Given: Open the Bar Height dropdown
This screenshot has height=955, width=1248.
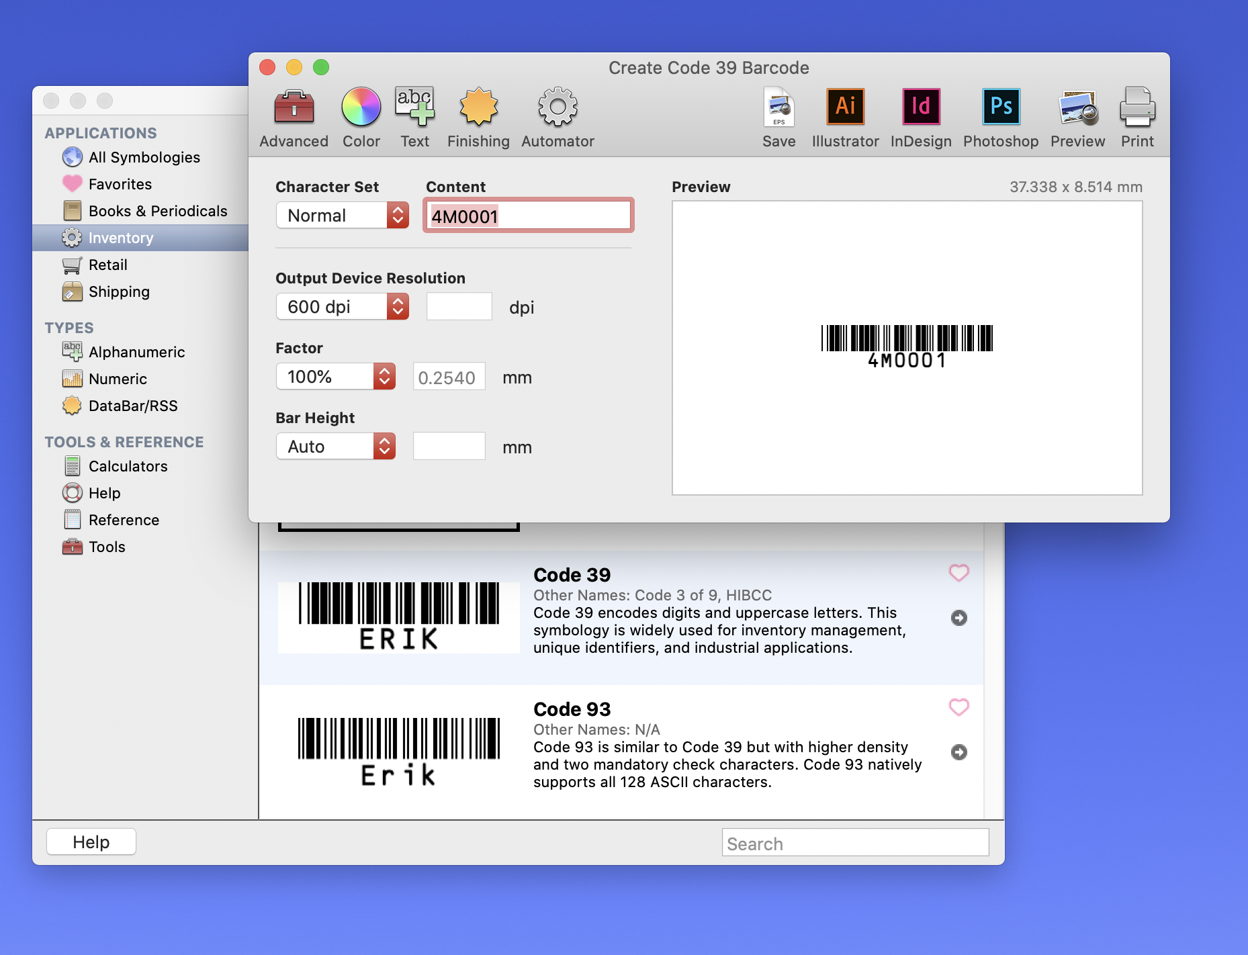Looking at the screenshot, I should pos(335,447).
